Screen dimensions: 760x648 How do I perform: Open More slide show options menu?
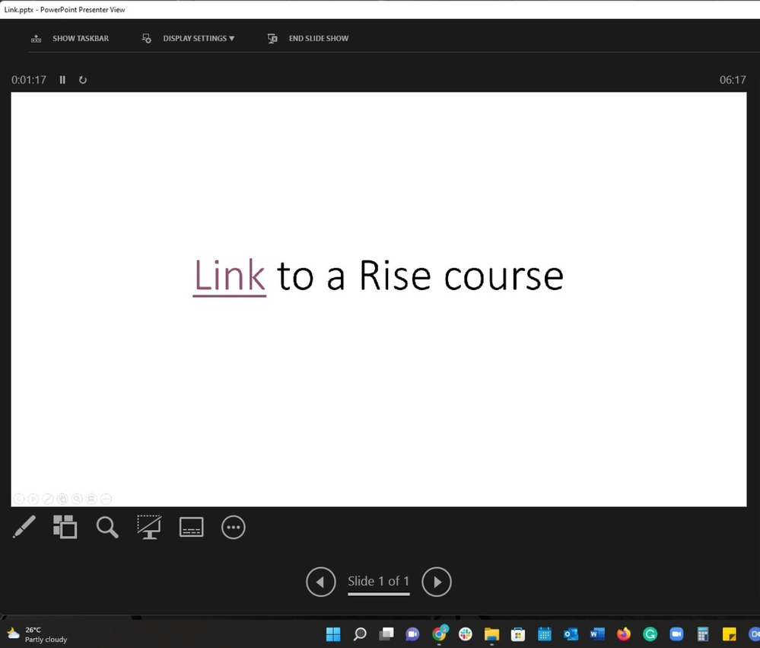pyautogui.click(x=233, y=527)
